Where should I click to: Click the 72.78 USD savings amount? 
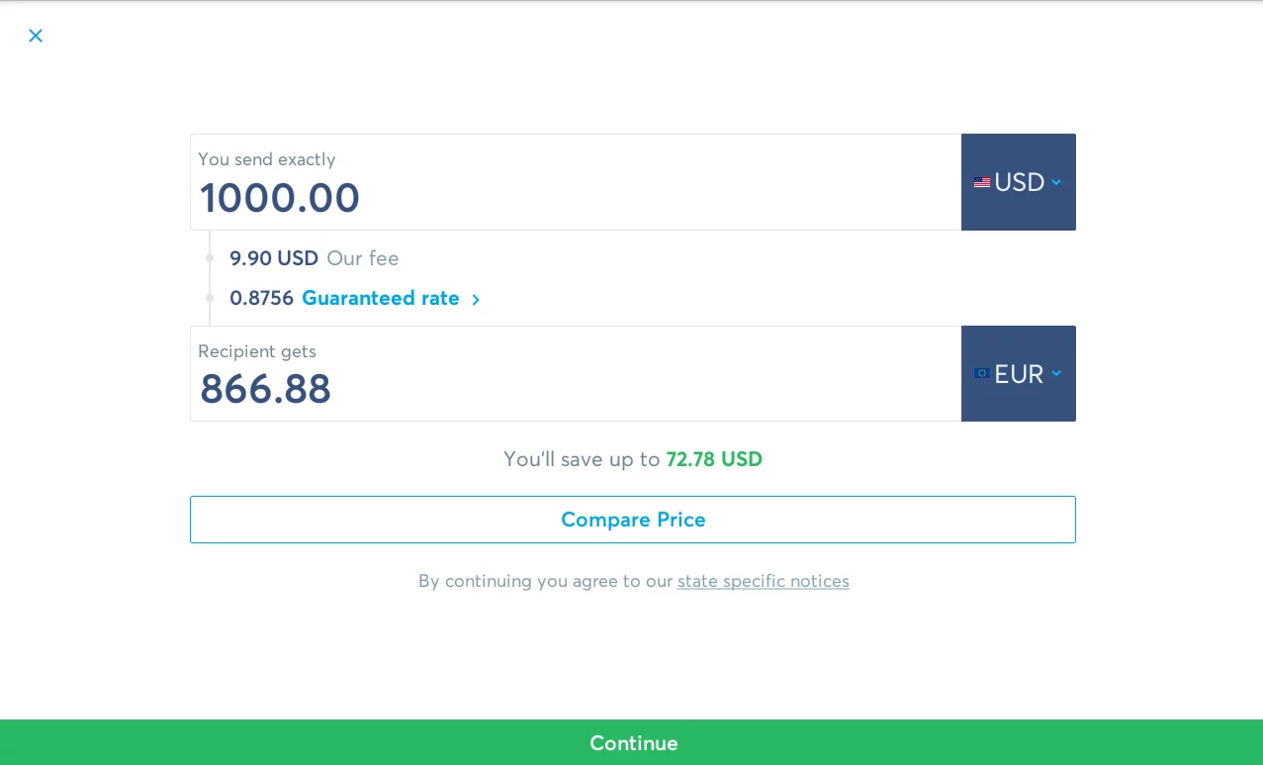click(713, 459)
